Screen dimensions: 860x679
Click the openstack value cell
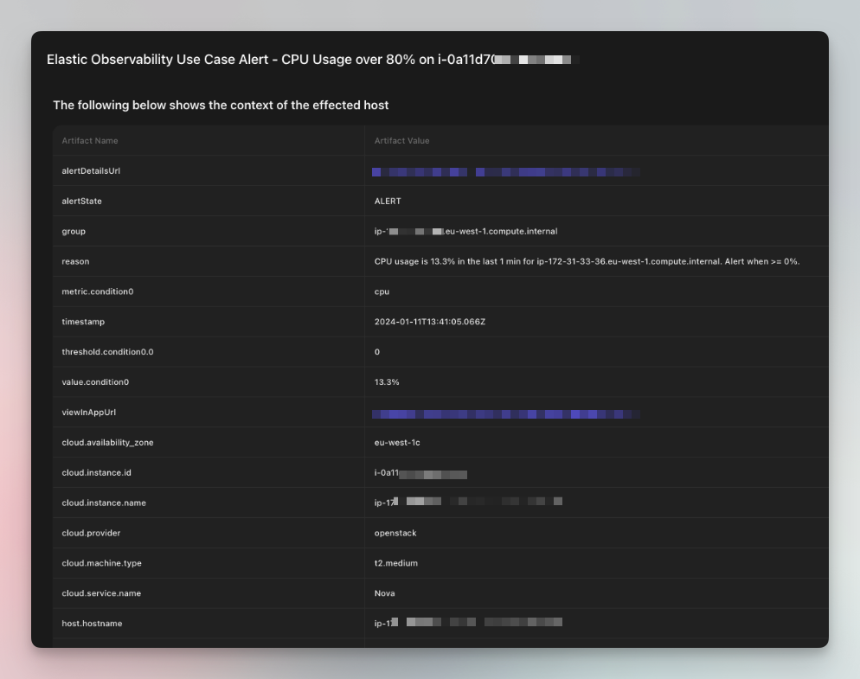coord(395,533)
